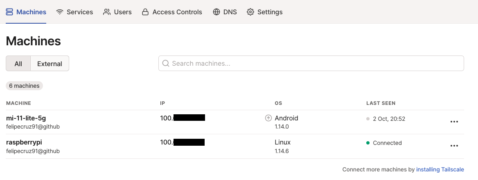Click the MACHINE column header
The width and height of the screenshot is (478, 180).
(x=18, y=103)
